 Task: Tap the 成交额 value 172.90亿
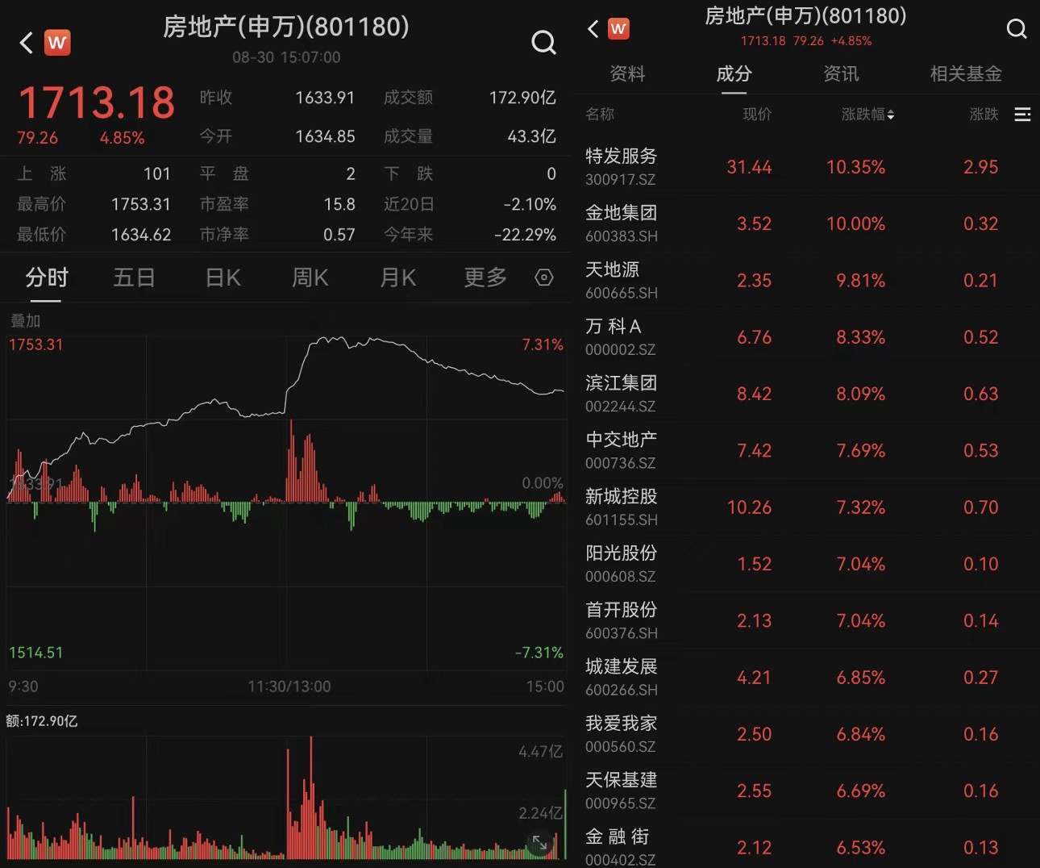point(522,98)
